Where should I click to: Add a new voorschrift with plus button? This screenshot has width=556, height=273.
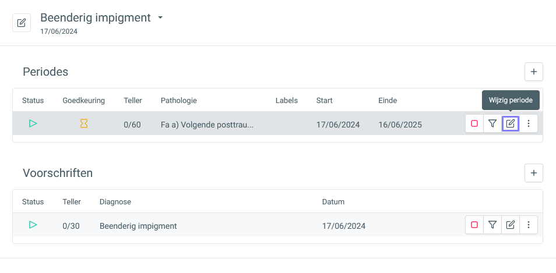pos(534,173)
